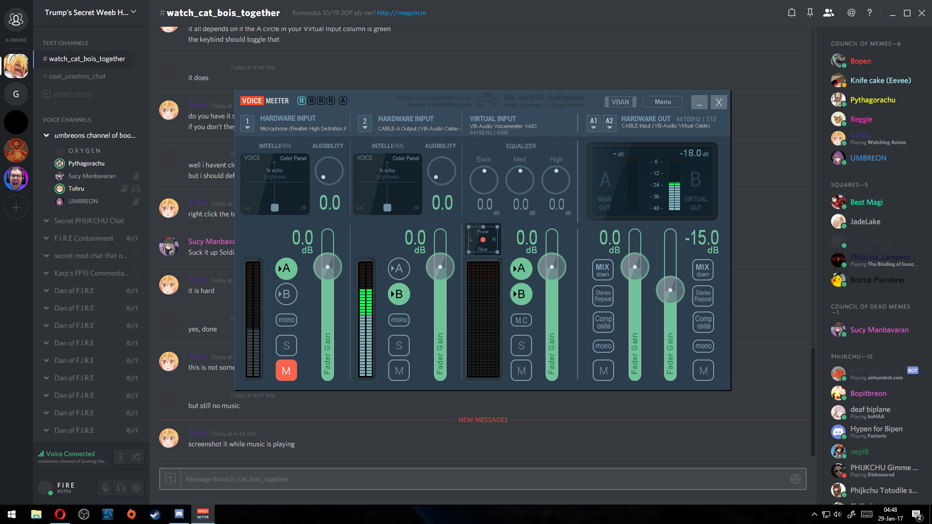Toggle bus A on hardware input 2
The width and height of the screenshot is (932, 524).
pyautogui.click(x=399, y=268)
